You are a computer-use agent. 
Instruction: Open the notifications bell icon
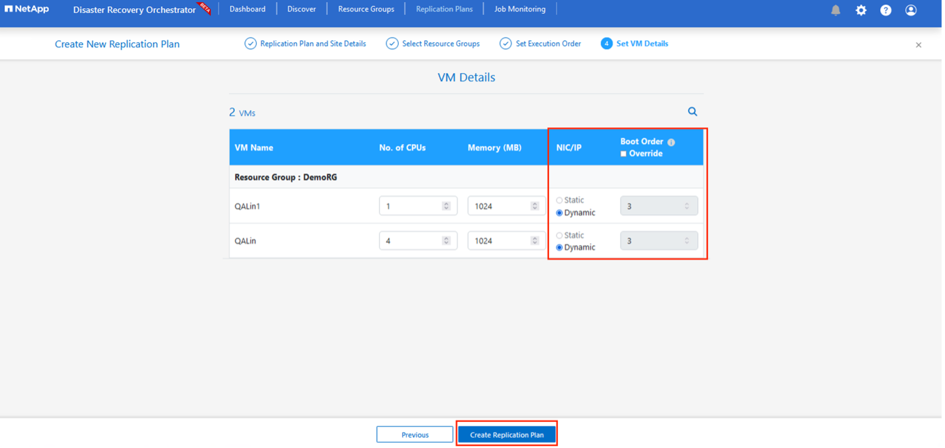pos(836,10)
